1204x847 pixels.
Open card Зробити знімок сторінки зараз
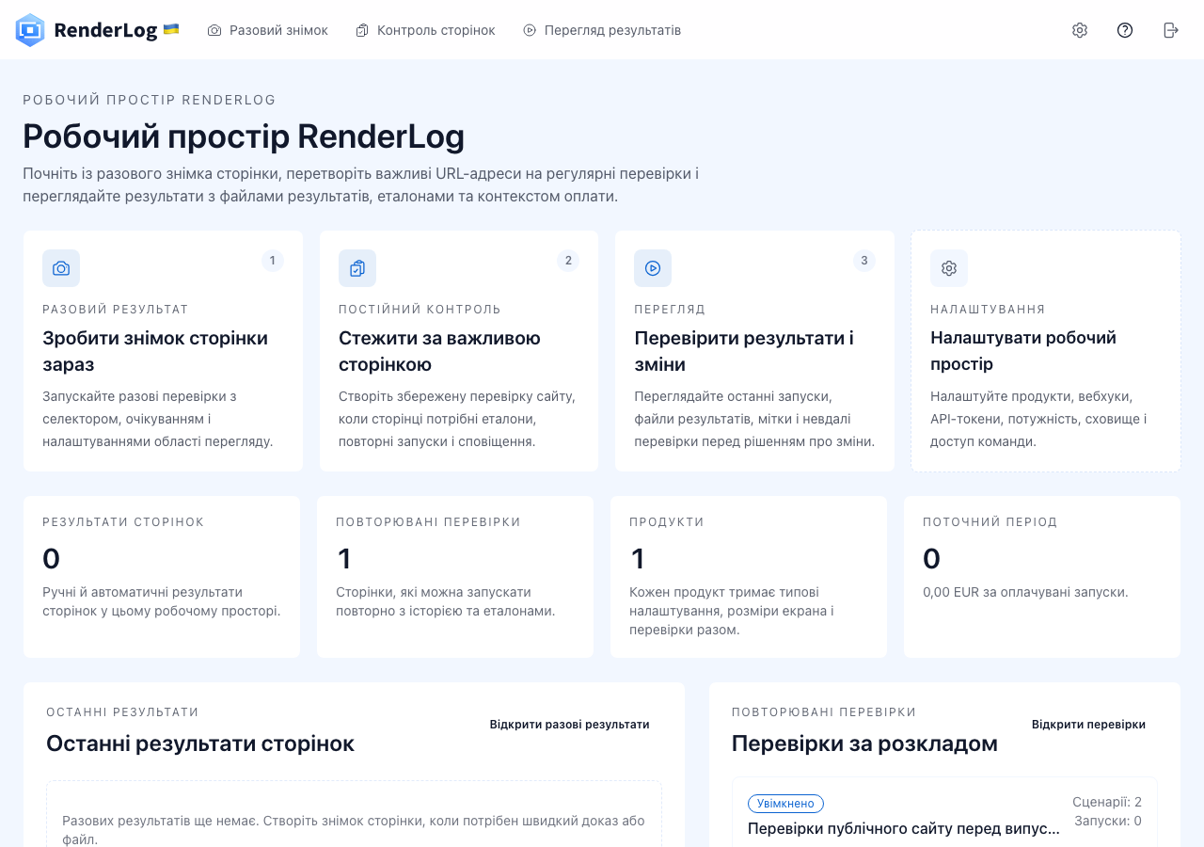[x=163, y=351]
